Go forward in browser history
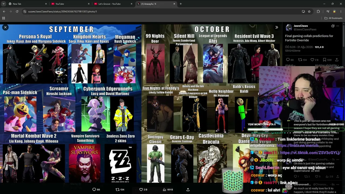The height and width of the screenshot is (194, 345). click(x=11, y=11)
